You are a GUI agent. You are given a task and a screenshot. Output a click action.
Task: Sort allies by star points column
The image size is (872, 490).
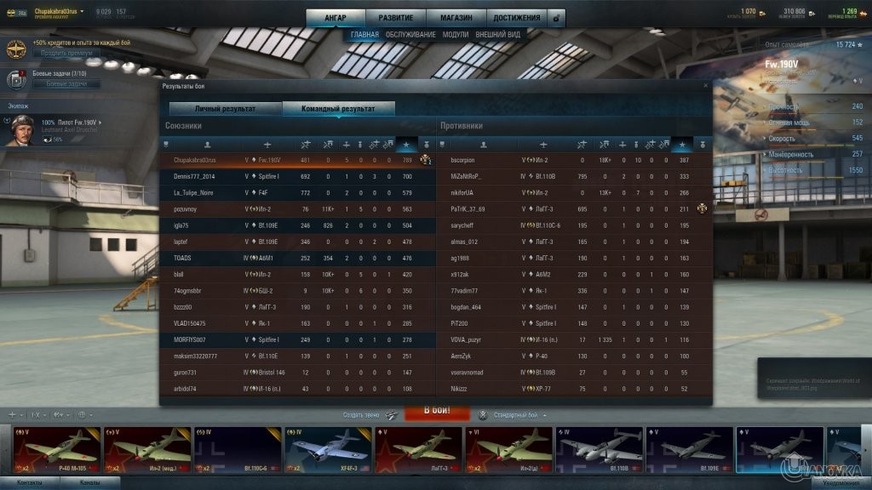(406, 145)
